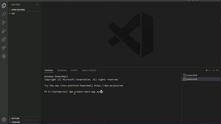Image resolution: width=221 pixels, height=124 pixels.
Task: Open the Explorer view in activity bar
Action: click(4, 6)
